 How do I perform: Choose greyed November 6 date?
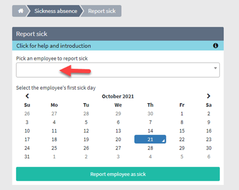(208, 156)
